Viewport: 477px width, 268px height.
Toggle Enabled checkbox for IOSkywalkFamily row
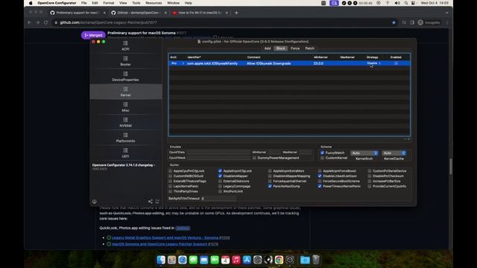coord(396,63)
